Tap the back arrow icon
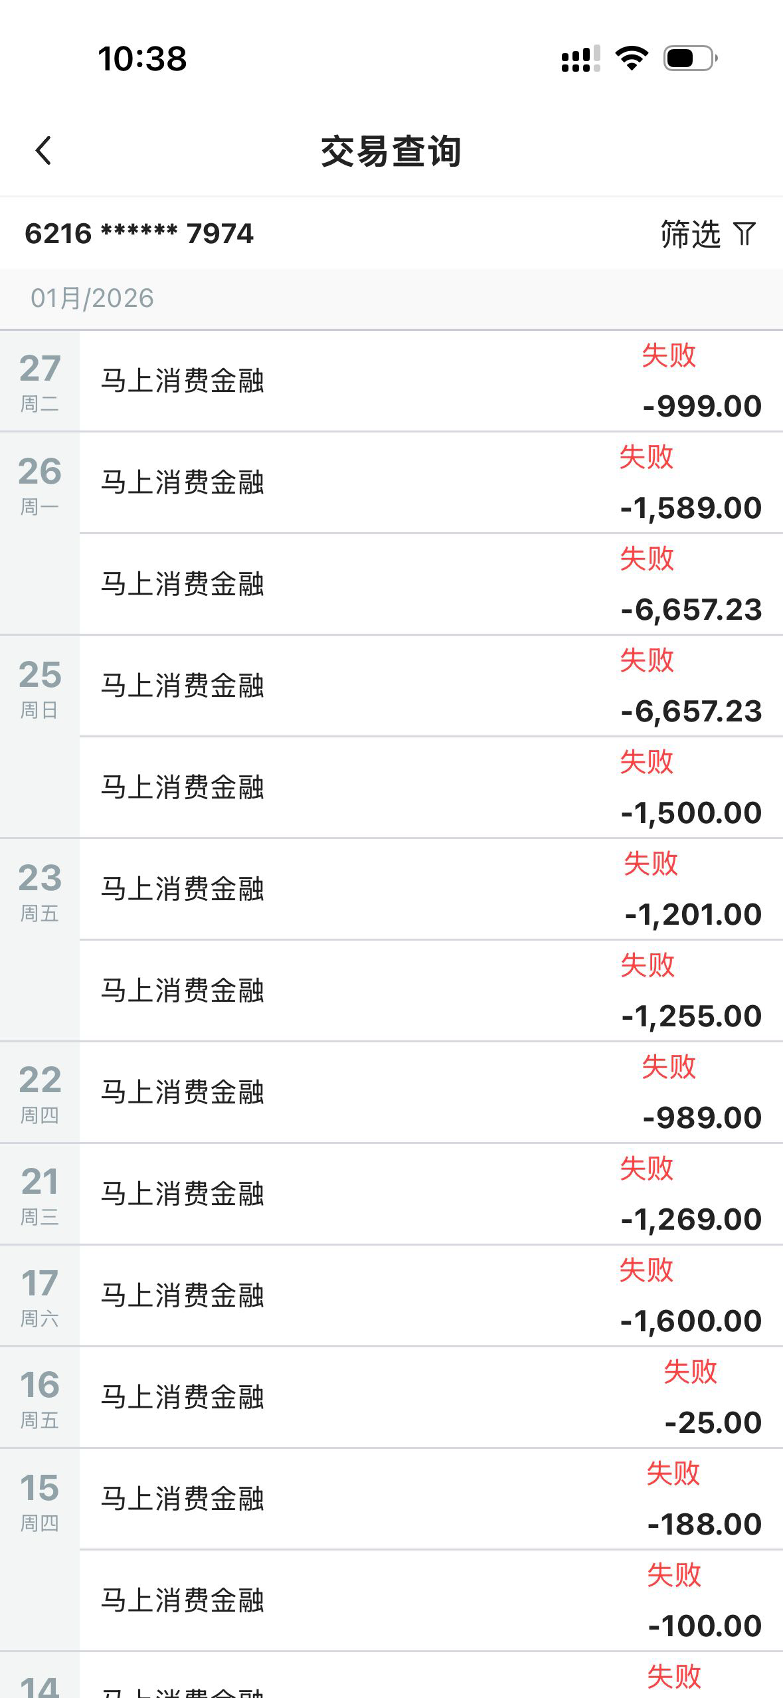This screenshot has height=1698, width=783. 44,151
